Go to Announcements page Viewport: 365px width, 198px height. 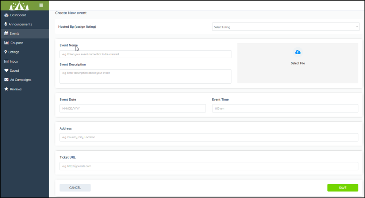25,24
